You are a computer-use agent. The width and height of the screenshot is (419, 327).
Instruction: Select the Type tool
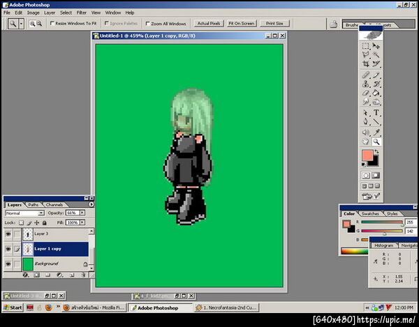pyautogui.click(x=376, y=113)
